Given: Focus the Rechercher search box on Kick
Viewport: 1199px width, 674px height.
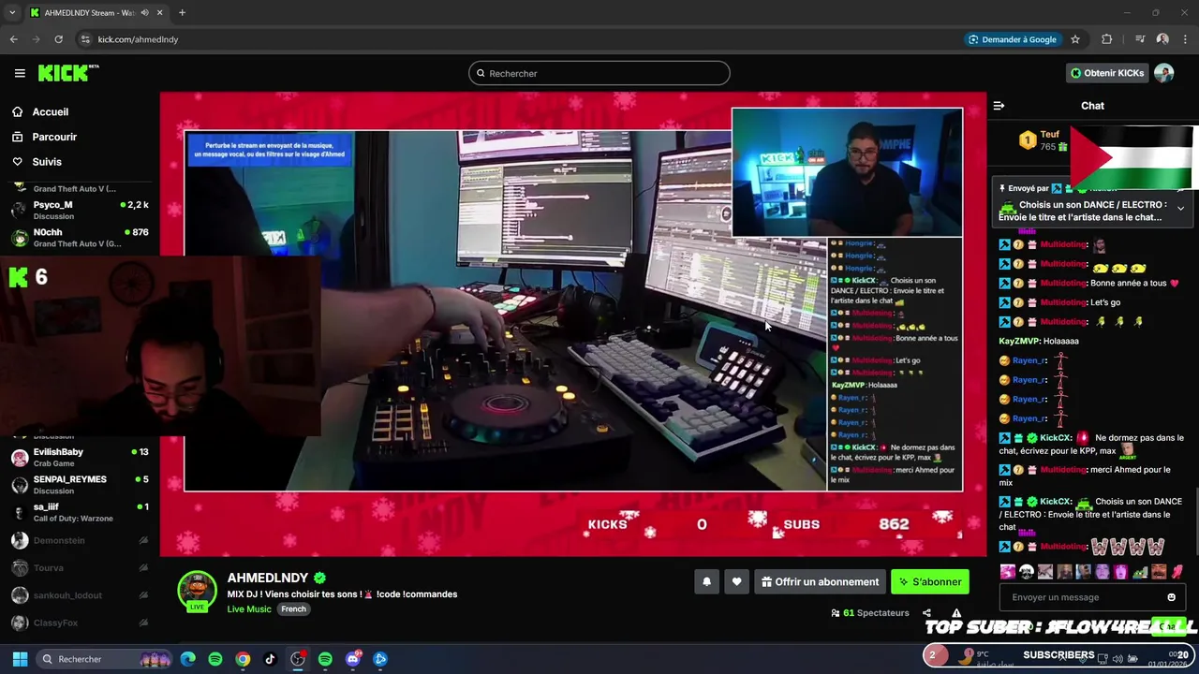Looking at the screenshot, I should (599, 73).
